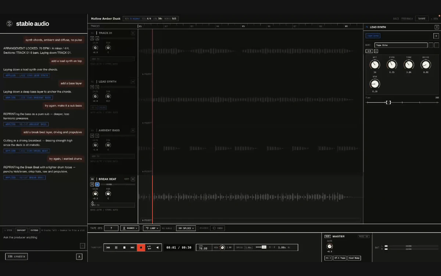Turn the WET knob in Tape Echo
This screenshot has width=441, height=276.
click(x=374, y=65)
